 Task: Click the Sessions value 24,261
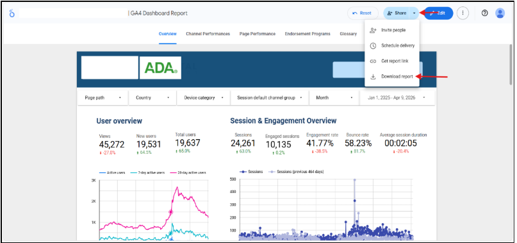[x=243, y=143]
